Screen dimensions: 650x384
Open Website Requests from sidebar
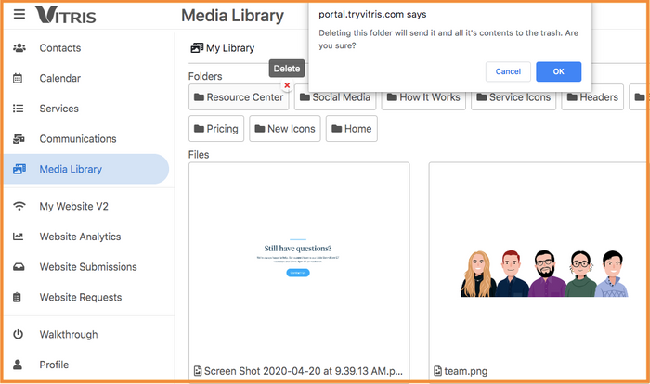tap(80, 298)
